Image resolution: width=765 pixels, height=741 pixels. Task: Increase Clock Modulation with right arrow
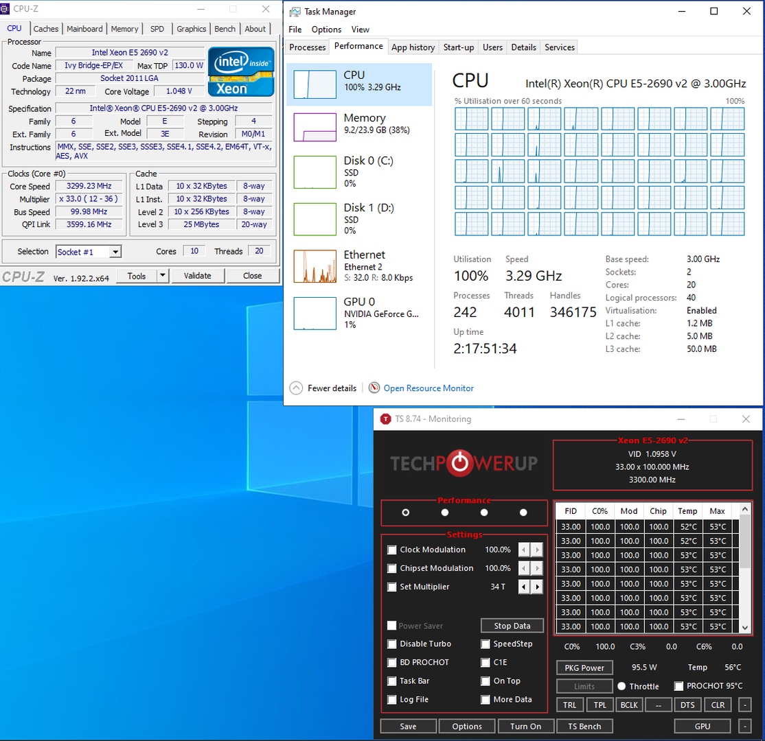pos(537,550)
